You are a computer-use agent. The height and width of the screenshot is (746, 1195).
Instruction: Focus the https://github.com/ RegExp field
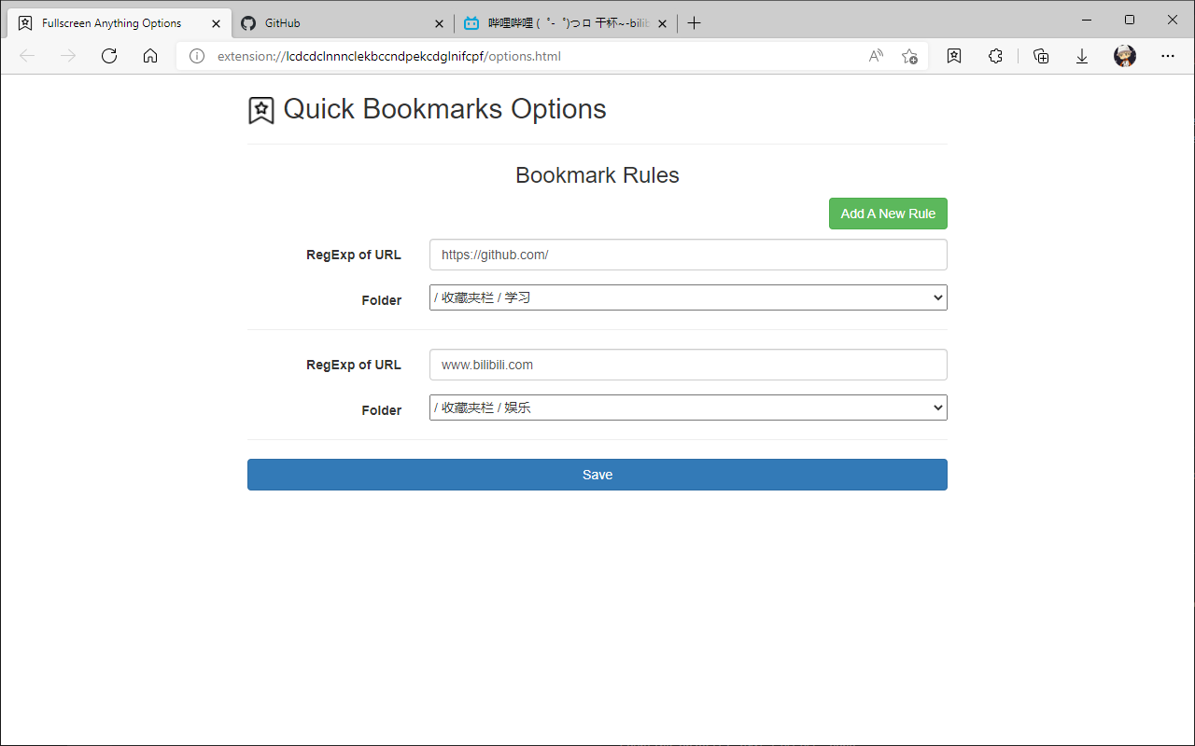click(688, 255)
